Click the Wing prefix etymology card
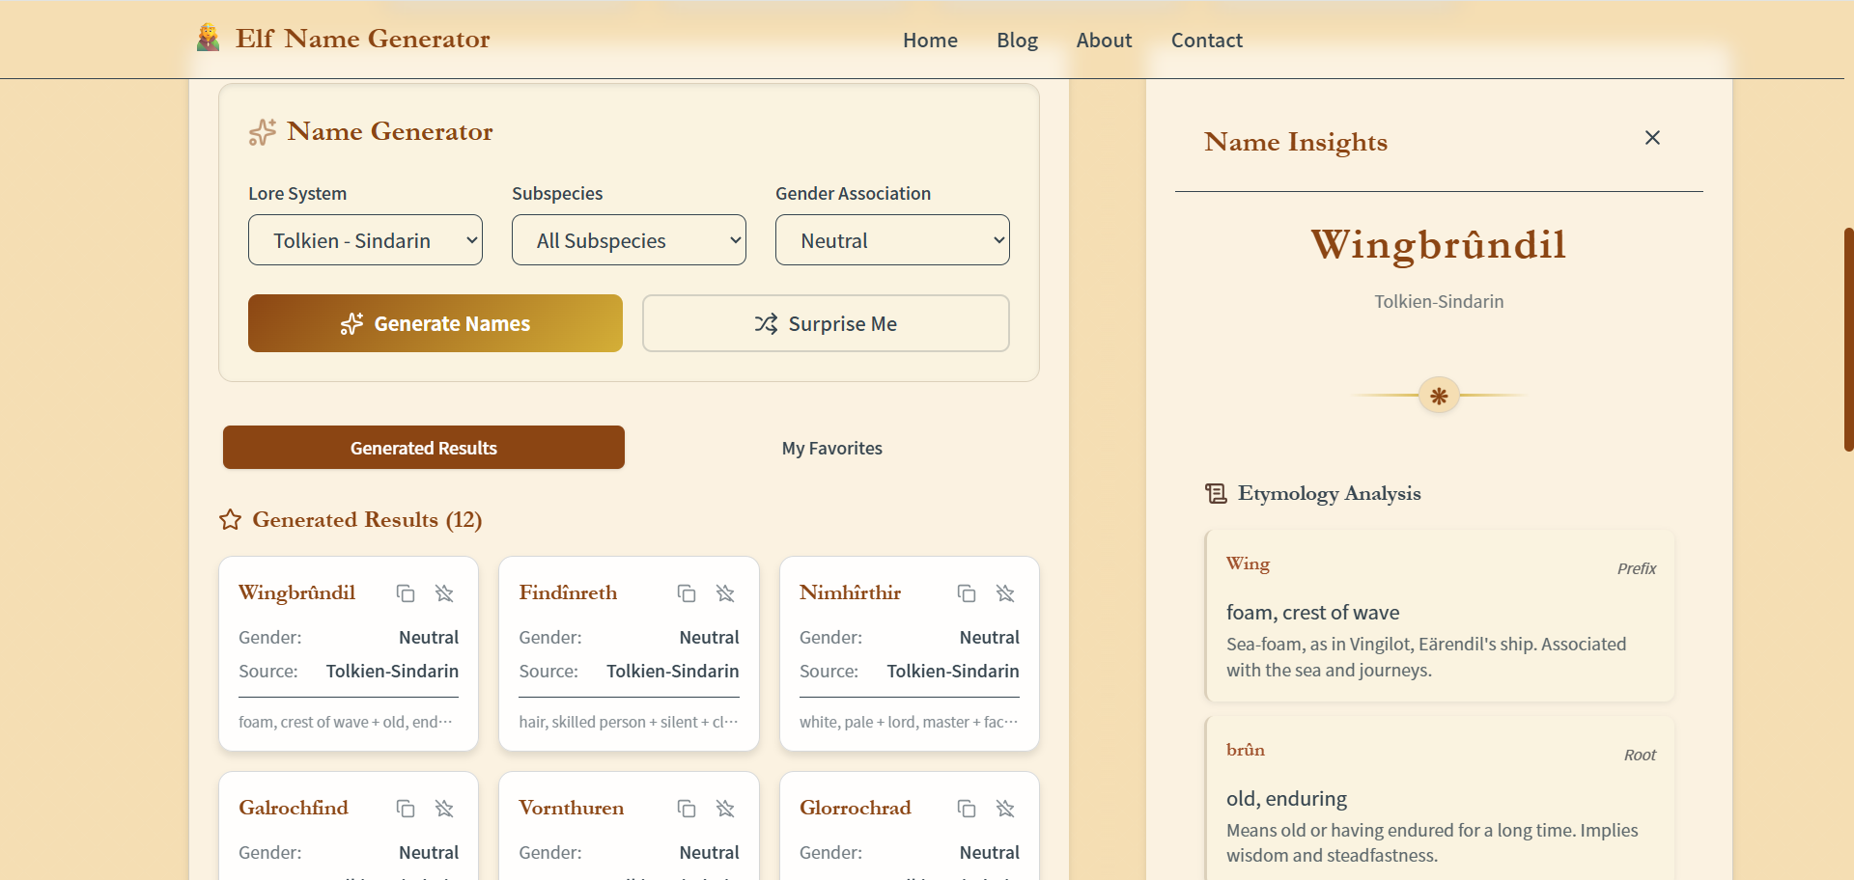Image resolution: width=1854 pixels, height=880 pixels. pos(1440,616)
